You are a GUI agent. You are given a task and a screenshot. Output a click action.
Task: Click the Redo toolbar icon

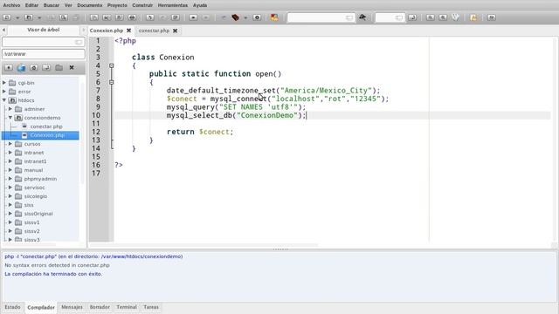pyautogui.click(x=163, y=17)
